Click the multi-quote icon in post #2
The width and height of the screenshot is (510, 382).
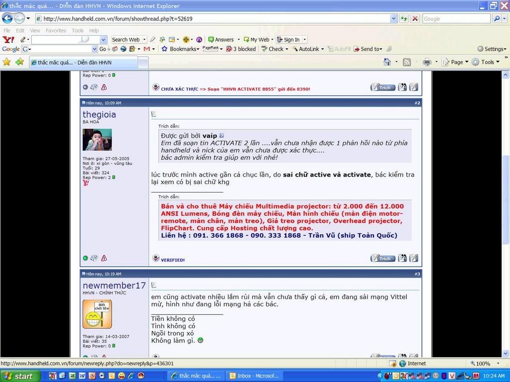click(402, 258)
